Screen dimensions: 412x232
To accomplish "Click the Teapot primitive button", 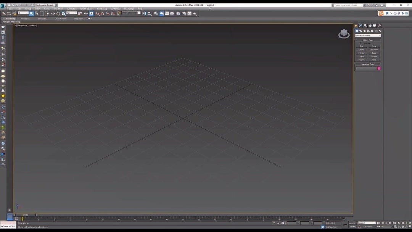I will tap(361, 60).
